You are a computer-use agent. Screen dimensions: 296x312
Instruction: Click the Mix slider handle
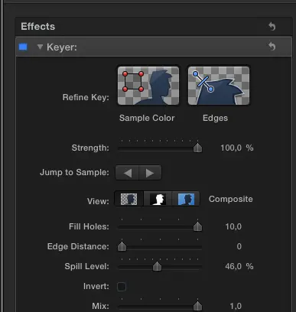click(x=197, y=306)
